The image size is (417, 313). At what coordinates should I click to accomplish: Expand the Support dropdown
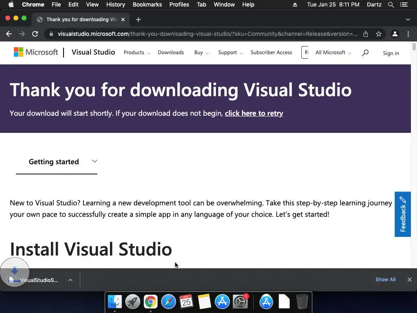pos(230,53)
